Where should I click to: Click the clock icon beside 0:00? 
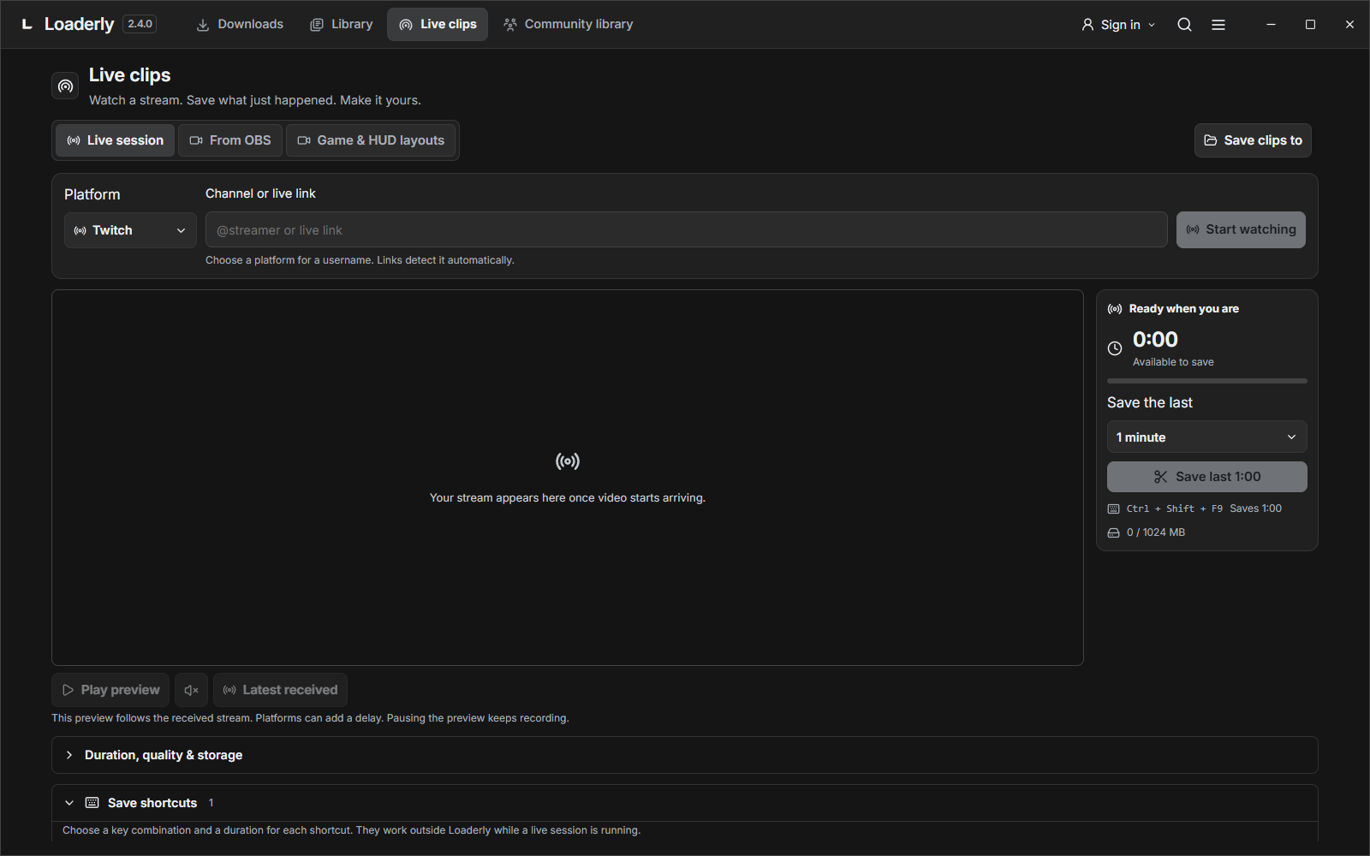coord(1115,348)
